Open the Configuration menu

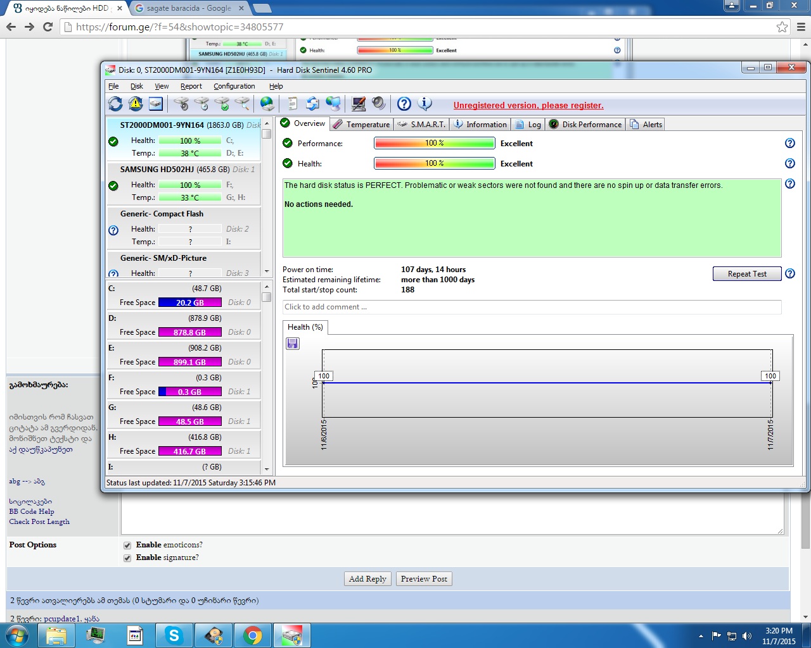click(x=234, y=86)
